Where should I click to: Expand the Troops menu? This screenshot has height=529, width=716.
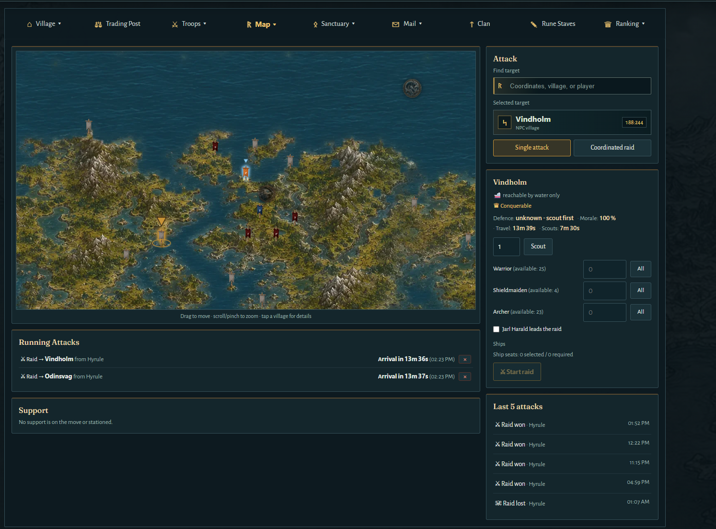189,24
